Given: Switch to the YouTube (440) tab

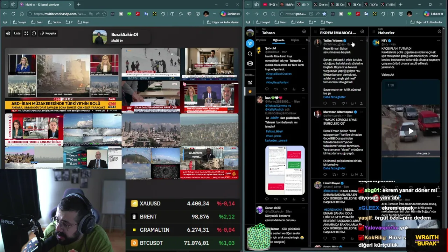Looking at the screenshot, I should (x=270, y=5).
